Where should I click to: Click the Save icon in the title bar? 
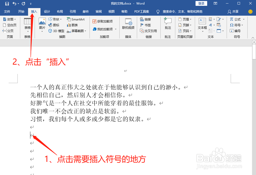pyautogui.click(x=7, y=4)
